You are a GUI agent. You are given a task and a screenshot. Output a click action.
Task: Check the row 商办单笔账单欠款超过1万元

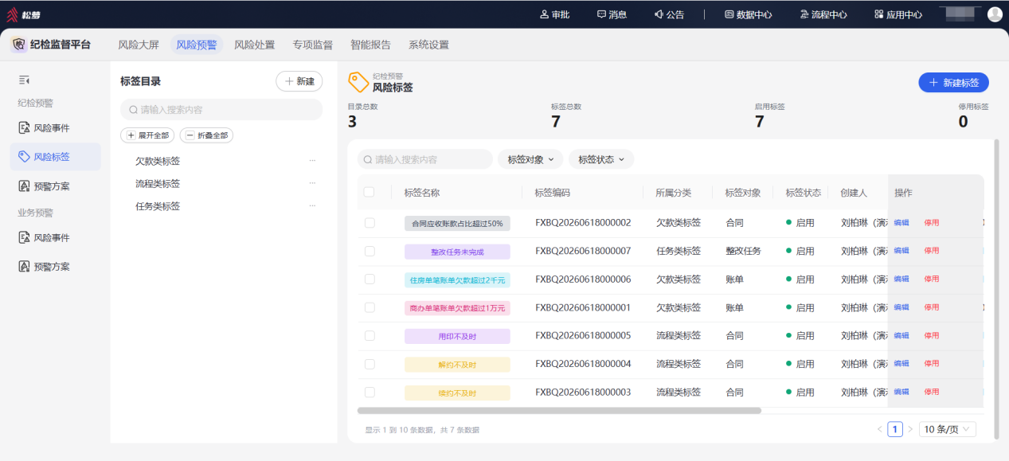pyautogui.click(x=370, y=307)
